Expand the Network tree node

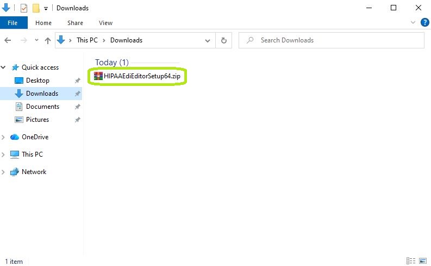3,172
